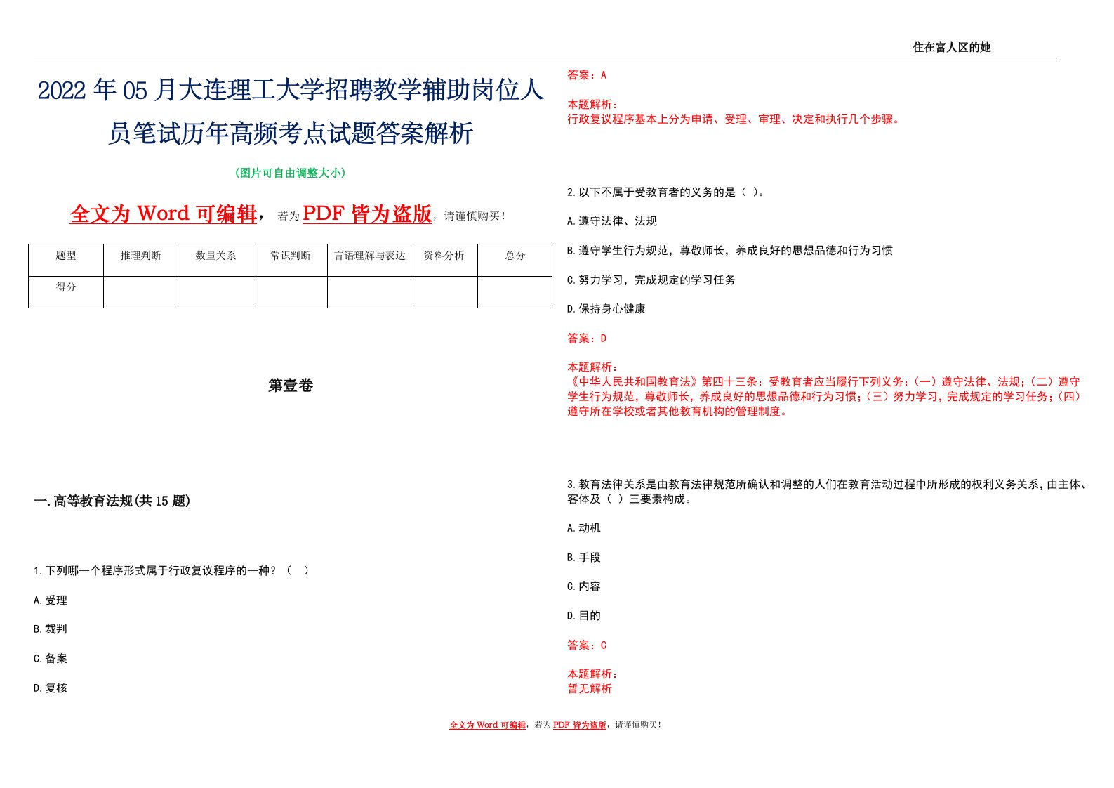Select option B.手段
This screenshot has height=788, width=1114.
click(x=584, y=558)
